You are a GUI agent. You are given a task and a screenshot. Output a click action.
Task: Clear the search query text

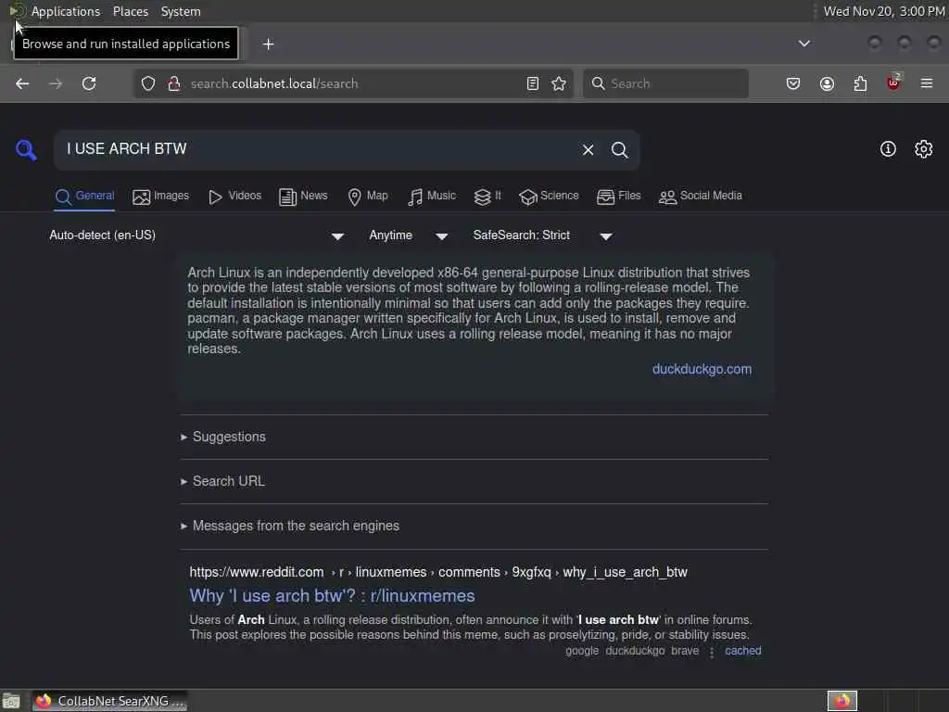(x=588, y=149)
